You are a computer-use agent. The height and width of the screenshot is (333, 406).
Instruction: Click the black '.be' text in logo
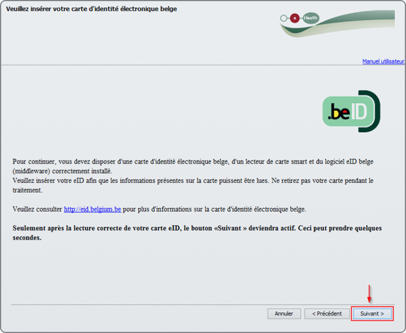[x=339, y=113]
